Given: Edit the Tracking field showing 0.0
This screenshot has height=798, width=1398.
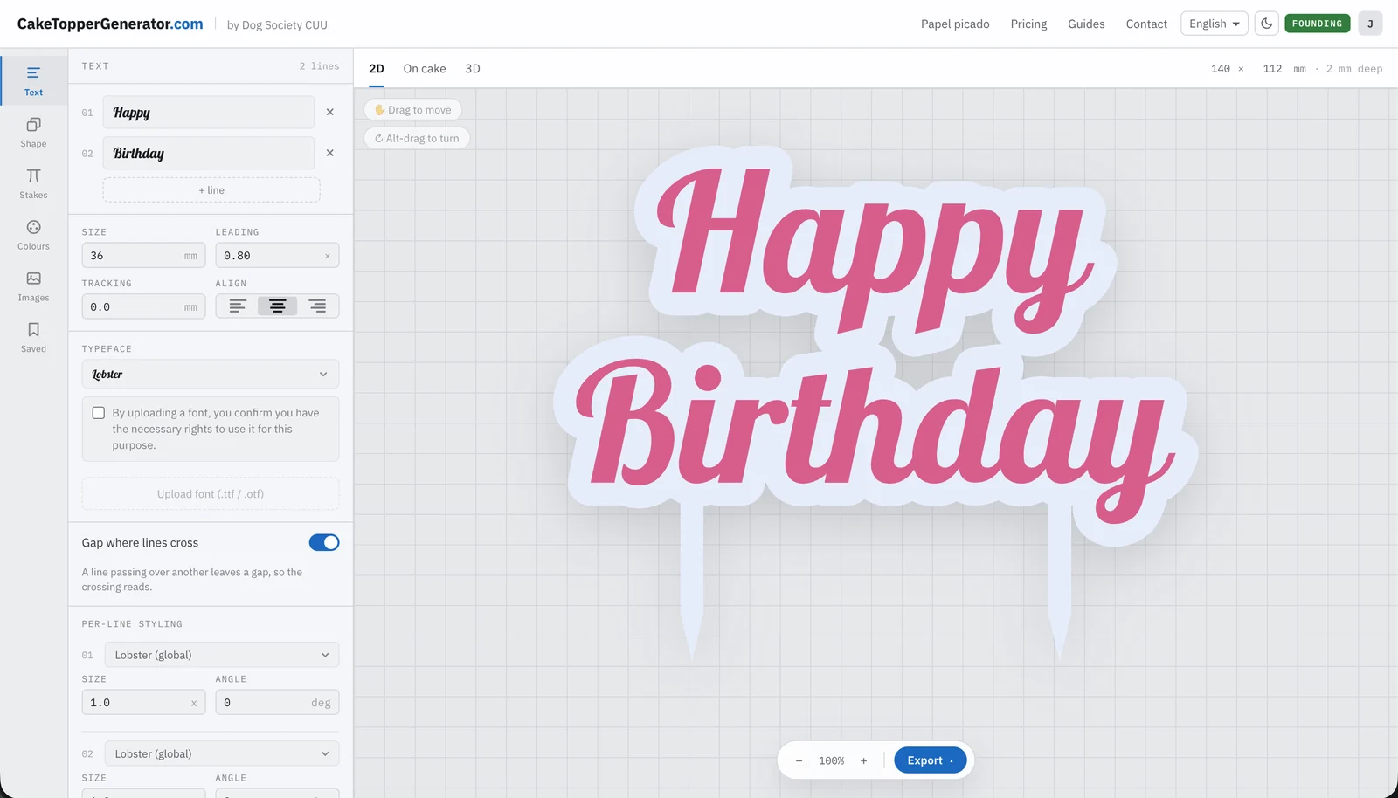Looking at the screenshot, I should pyautogui.click(x=143, y=306).
